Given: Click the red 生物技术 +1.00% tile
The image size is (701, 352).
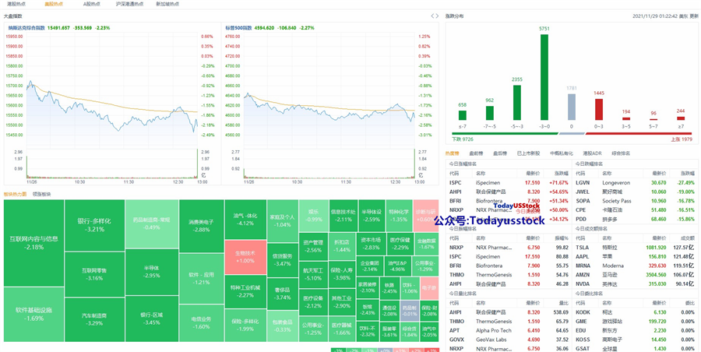Looking at the screenshot, I should [245, 257].
